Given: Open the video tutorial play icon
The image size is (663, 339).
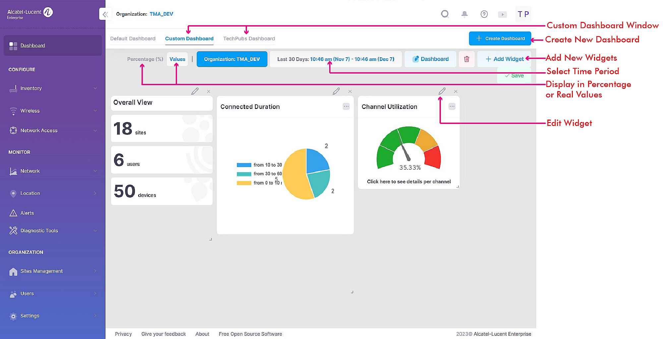Looking at the screenshot, I should (503, 14).
